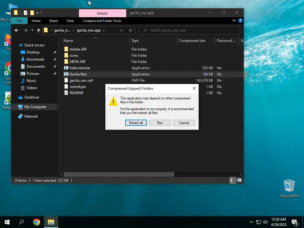Open Google Chrome from the taskbar

pyautogui.click(x=36, y=222)
